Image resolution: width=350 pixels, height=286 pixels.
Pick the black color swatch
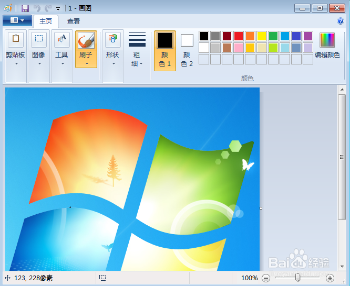click(204, 36)
